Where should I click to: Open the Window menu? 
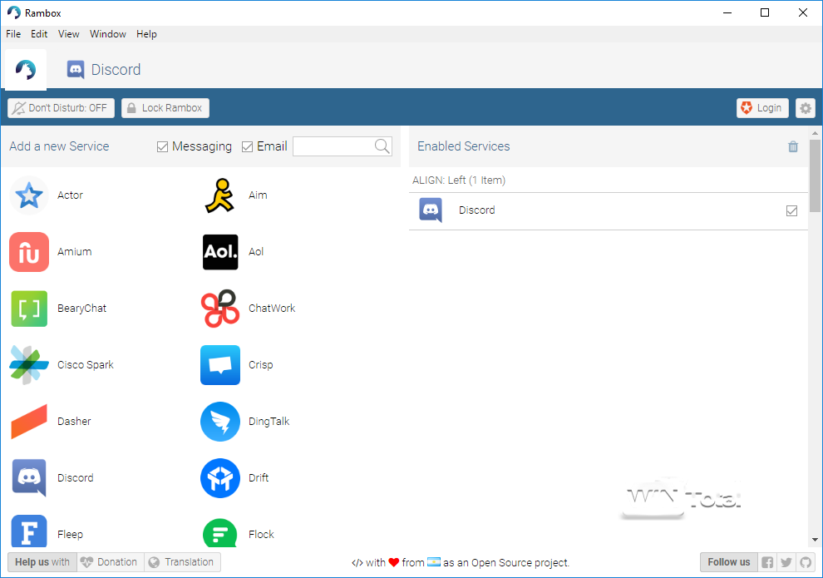[107, 34]
